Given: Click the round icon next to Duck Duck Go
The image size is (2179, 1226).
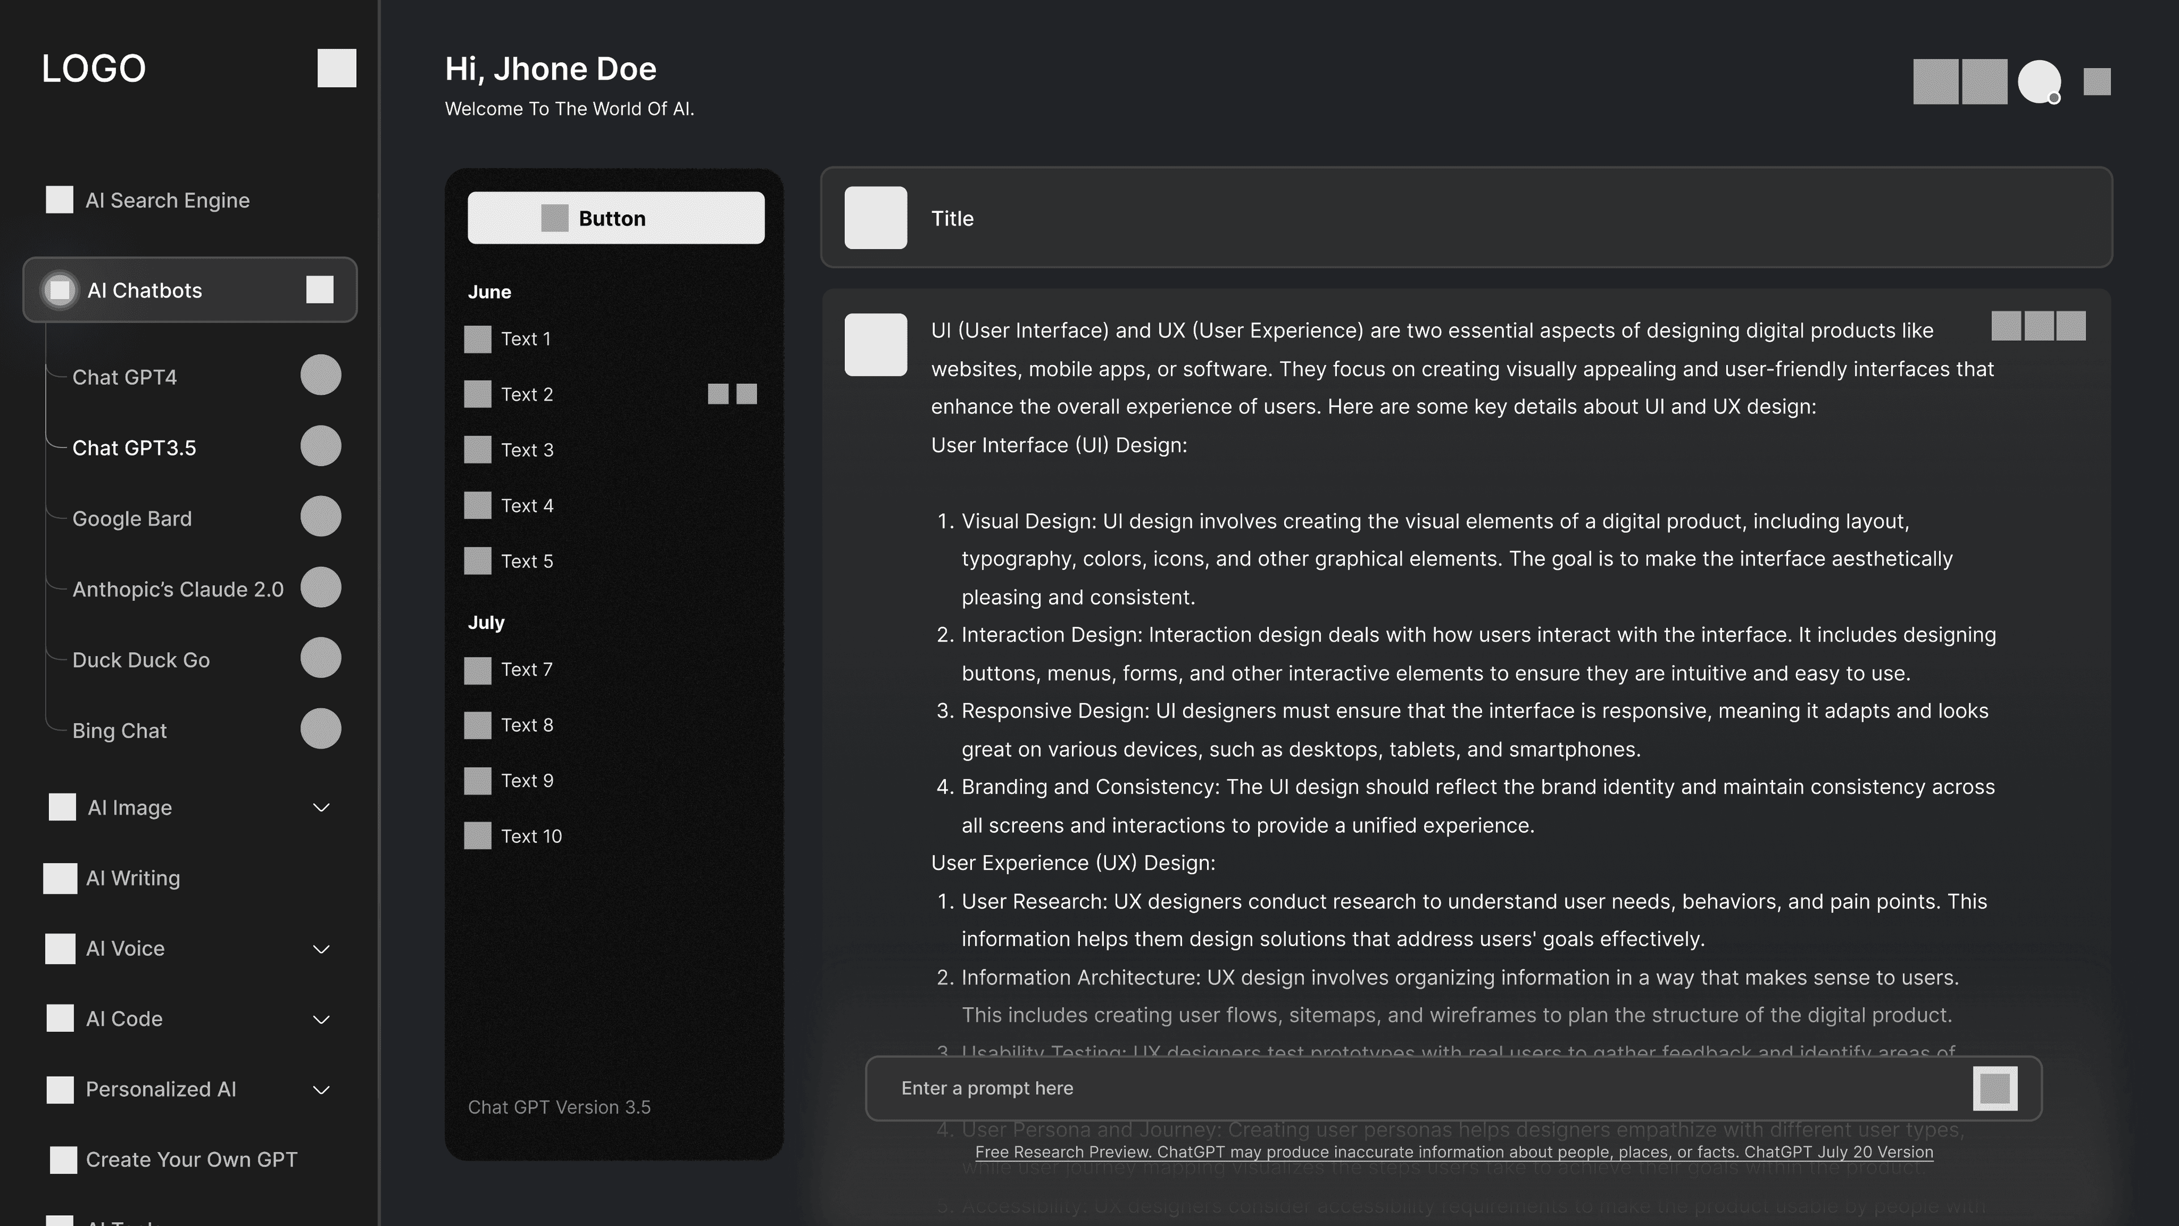Looking at the screenshot, I should (x=321, y=657).
